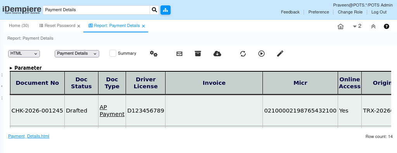Click the Invoice column header
Screen dimensions: 397x153
coord(214,83)
